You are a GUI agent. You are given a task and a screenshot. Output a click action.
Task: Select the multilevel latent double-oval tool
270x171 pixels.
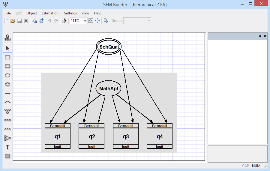(x=7, y=84)
